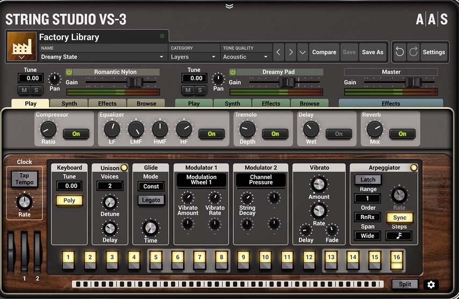Click the Delay Wet knob
This screenshot has height=299, width=459.
pos(311,129)
